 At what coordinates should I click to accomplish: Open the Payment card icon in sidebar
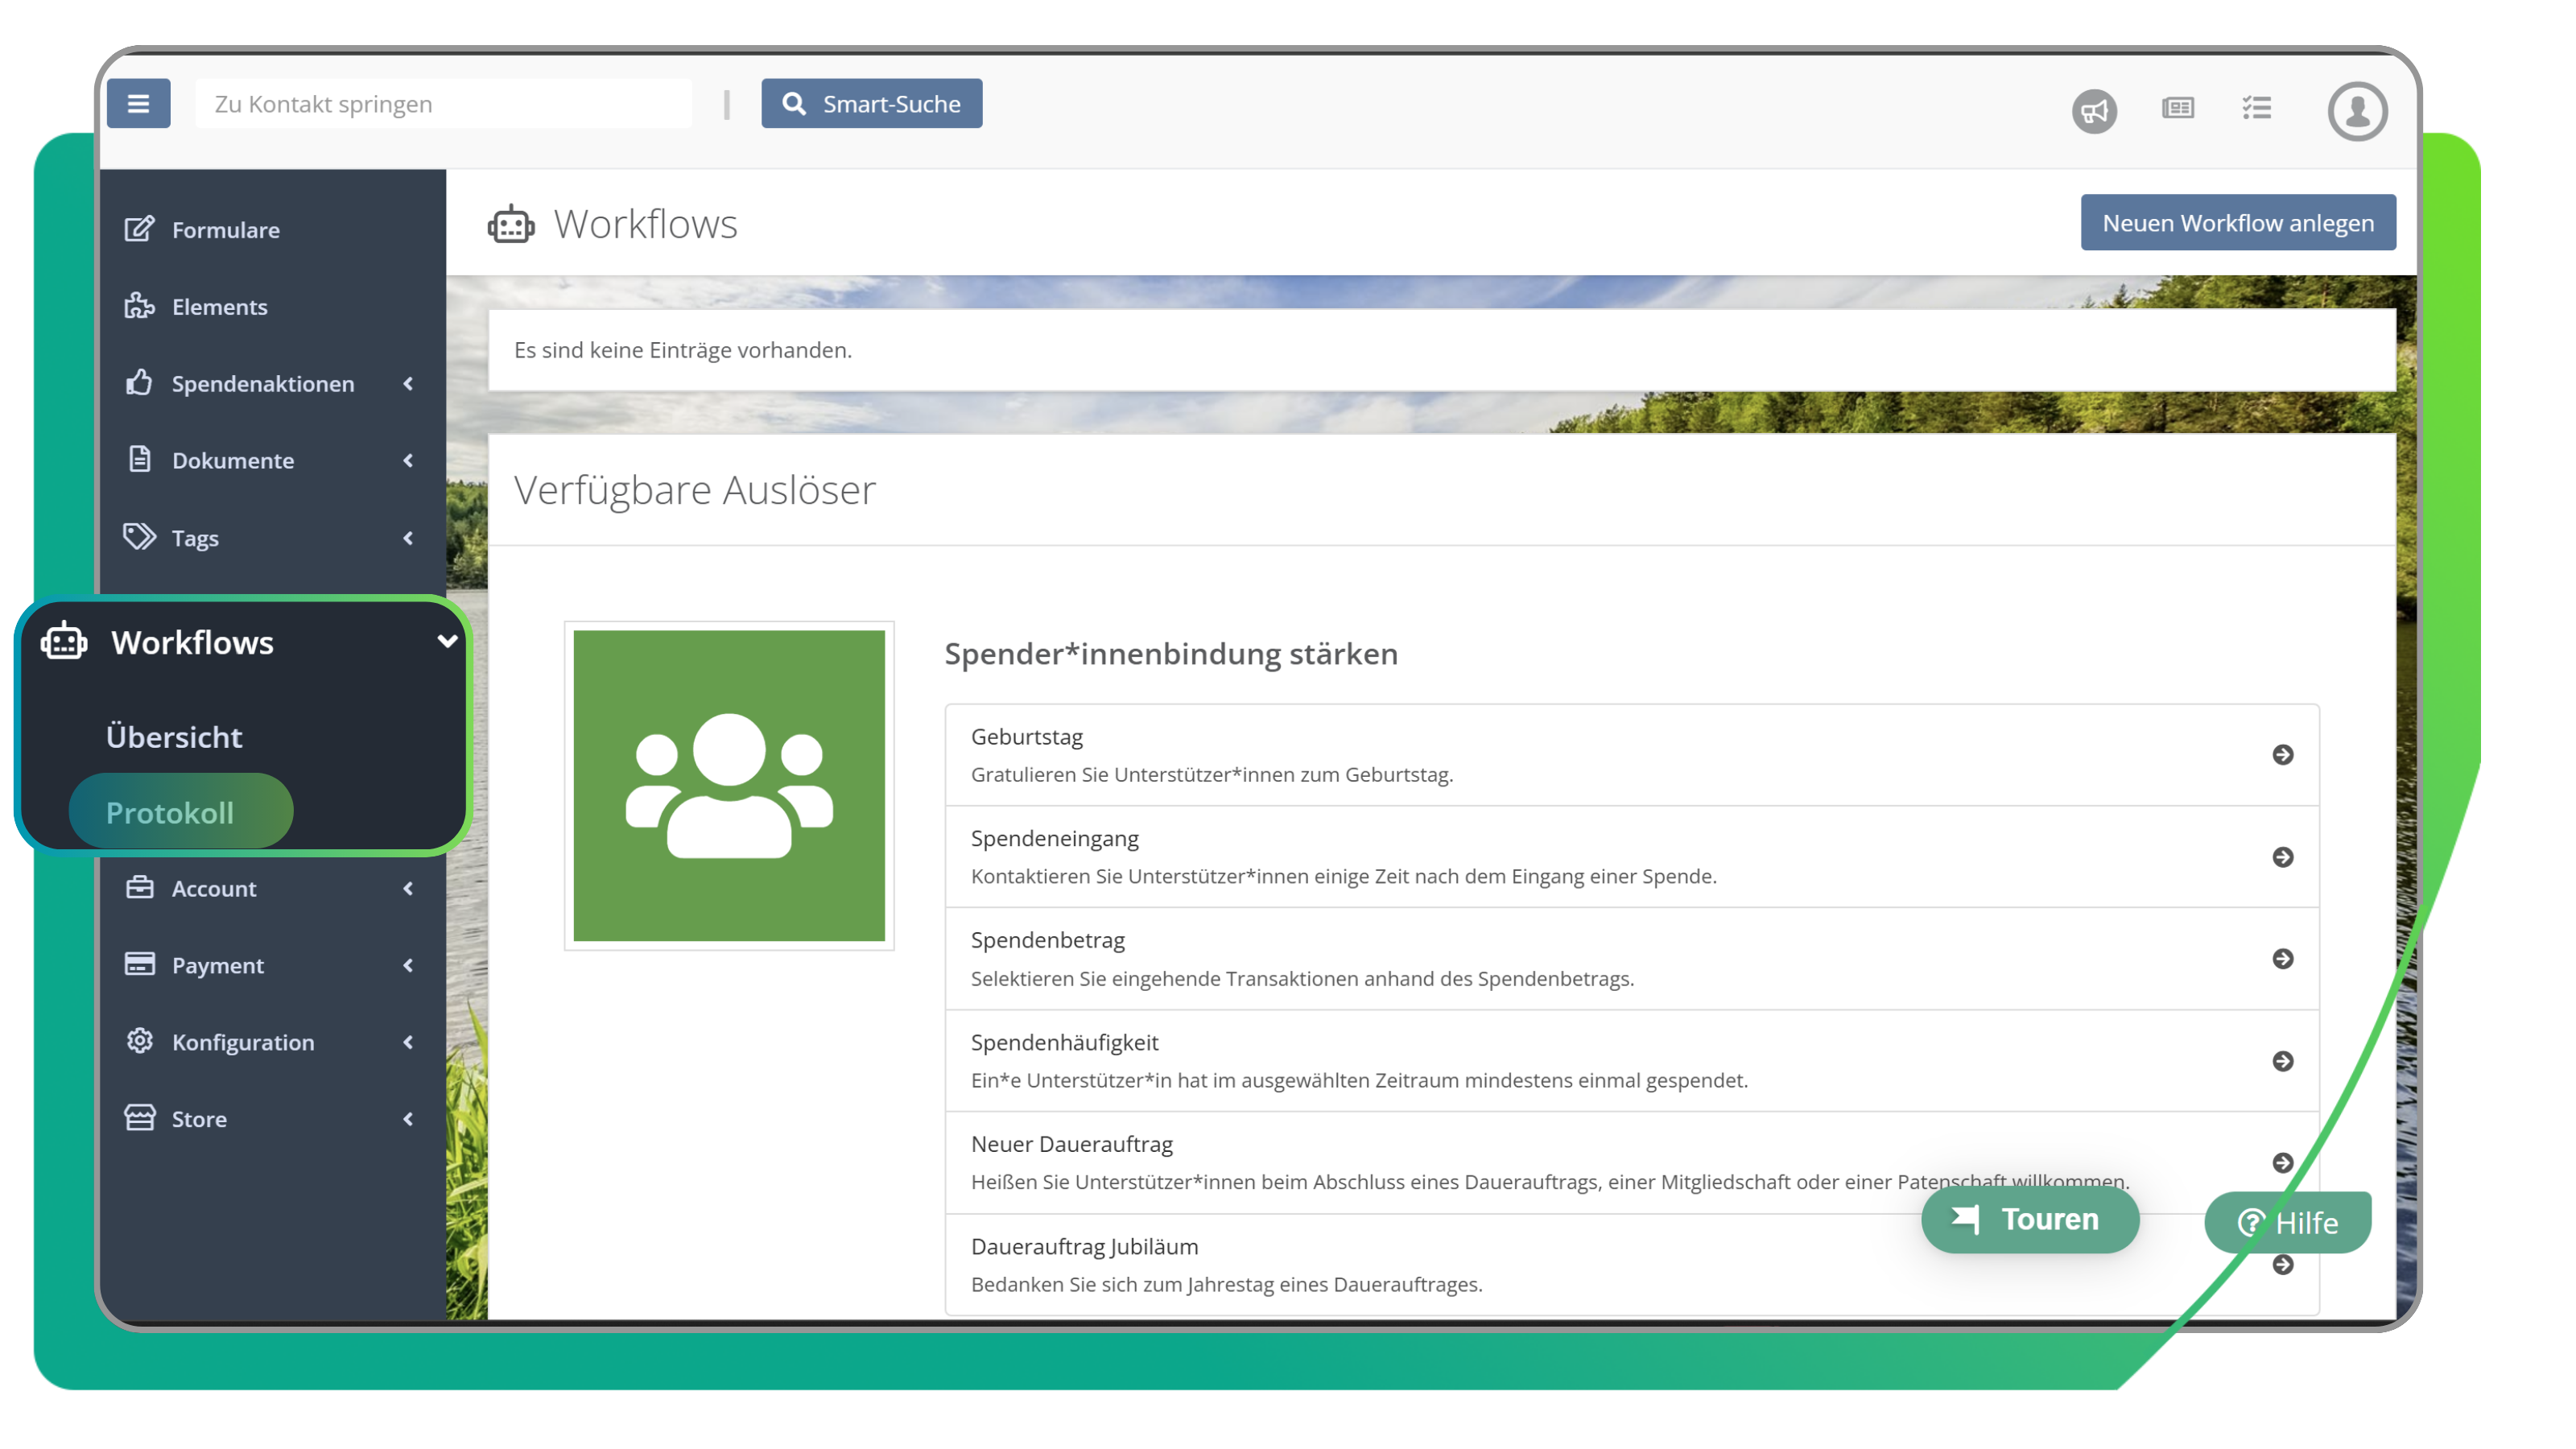click(139, 964)
